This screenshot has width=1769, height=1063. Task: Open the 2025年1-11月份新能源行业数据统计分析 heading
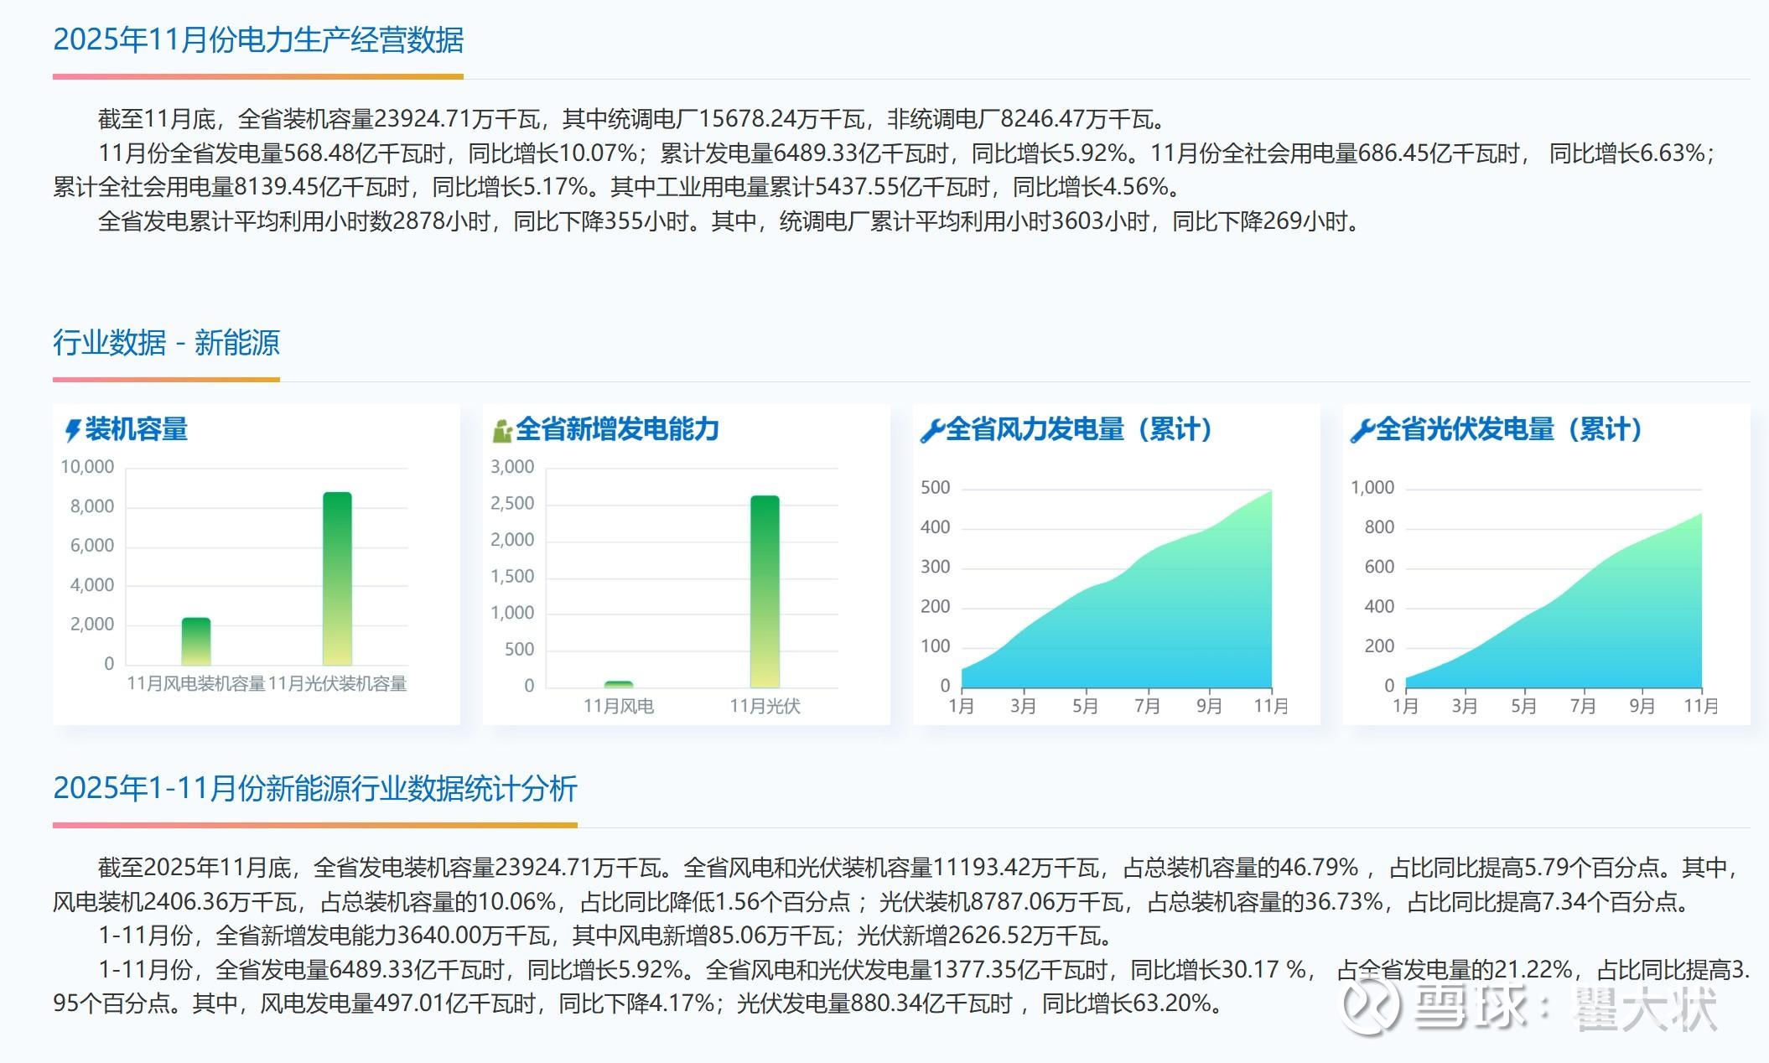pos(315,789)
